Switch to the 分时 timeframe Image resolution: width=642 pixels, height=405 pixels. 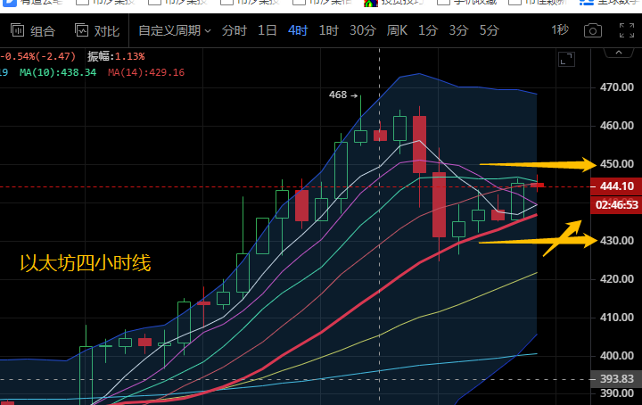[x=234, y=31]
